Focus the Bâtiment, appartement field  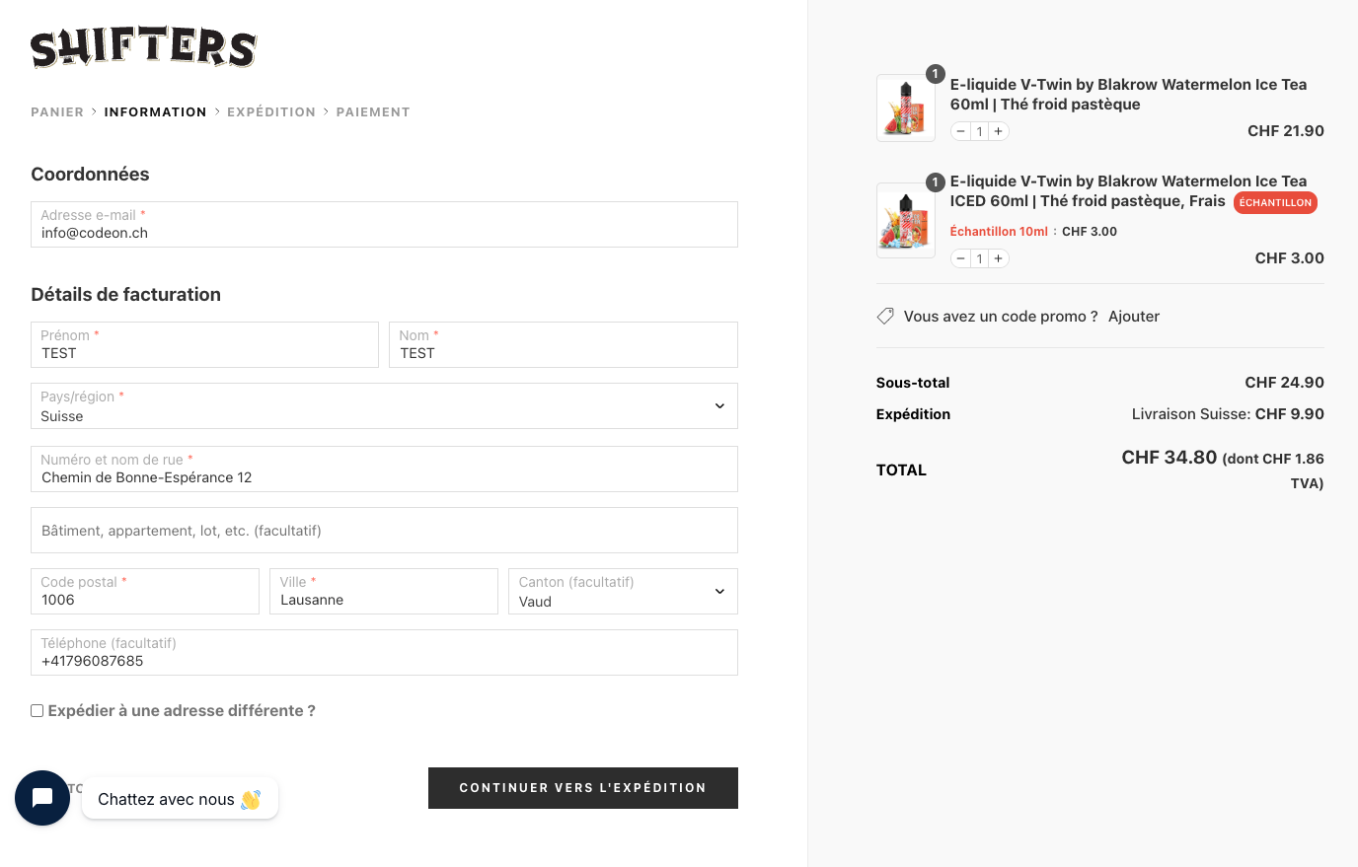click(x=384, y=531)
